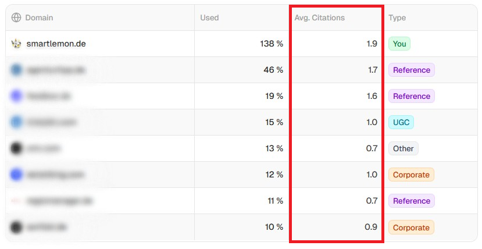
Task: Sort by the Type column header
Action: point(397,17)
